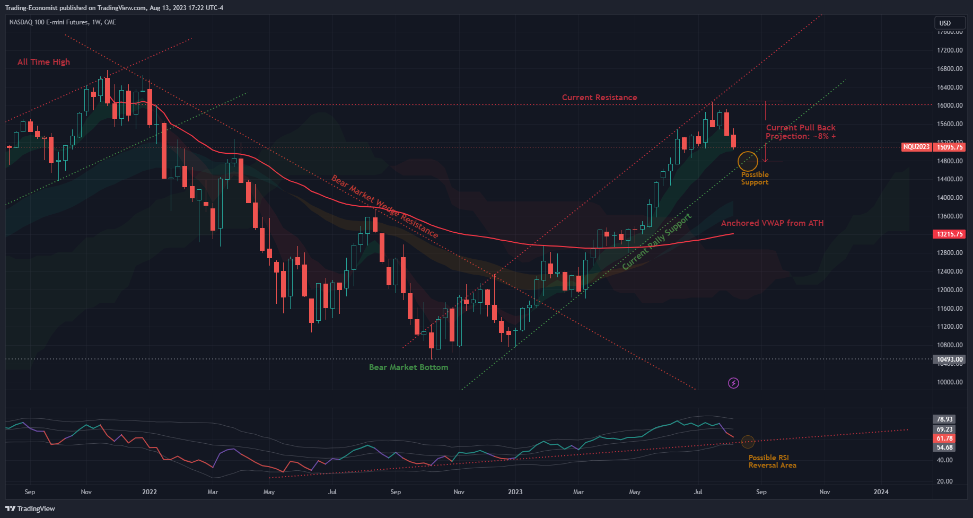This screenshot has width=973, height=518.
Task: Click the 'Current Resistance' label
Action: point(599,97)
